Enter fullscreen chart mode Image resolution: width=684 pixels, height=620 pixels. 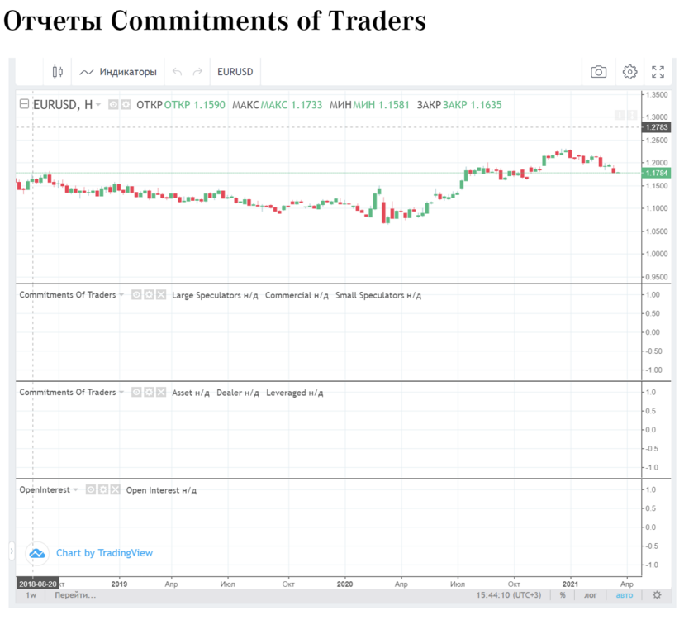[x=658, y=72]
